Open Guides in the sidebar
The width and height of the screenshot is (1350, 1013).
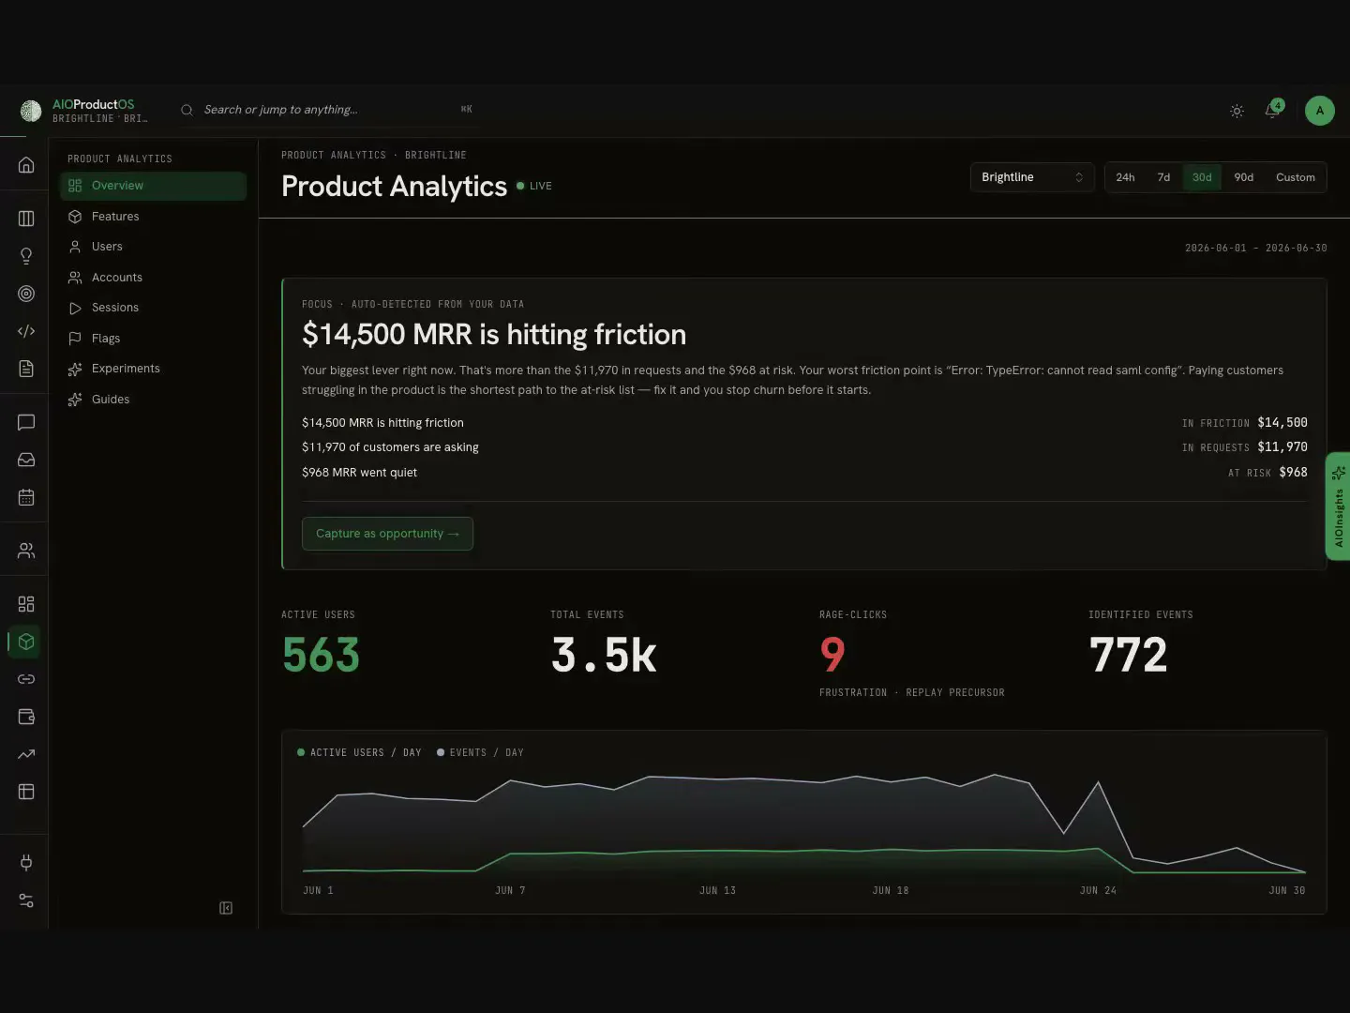[154, 400]
